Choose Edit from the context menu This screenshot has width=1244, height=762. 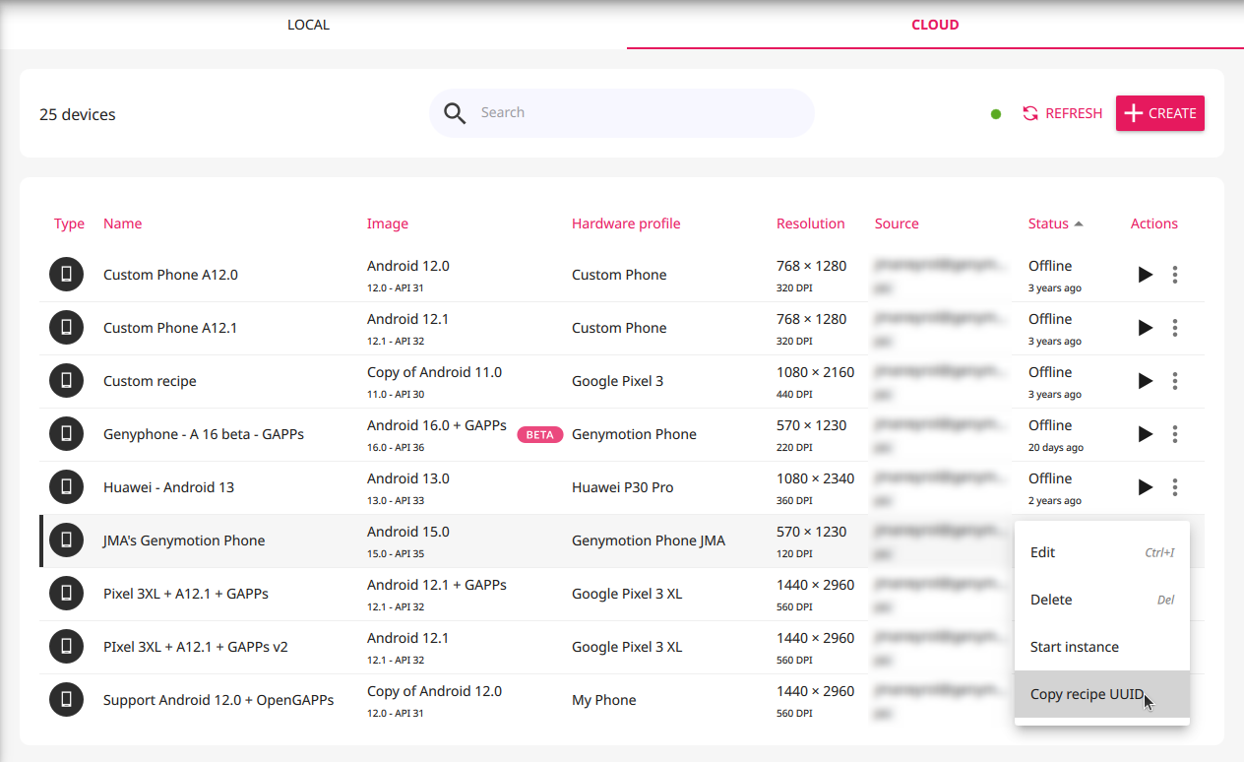click(x=1102, y=552)
